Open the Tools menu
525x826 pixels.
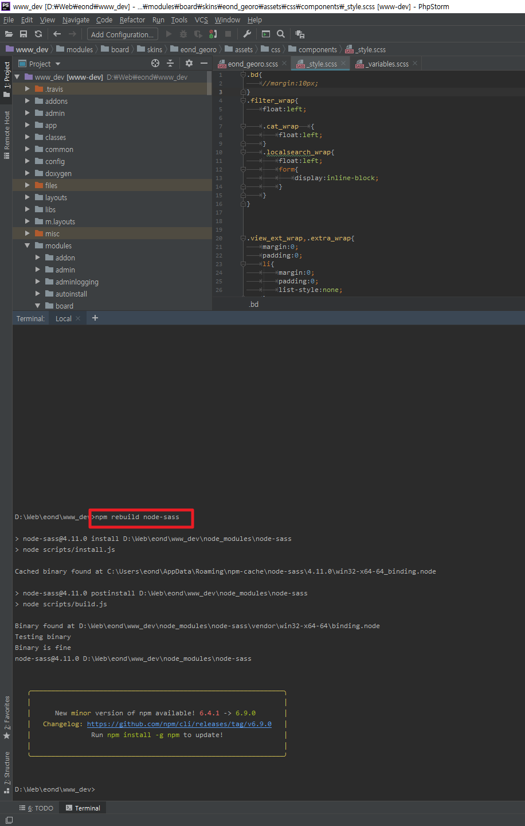coord(179,20)
